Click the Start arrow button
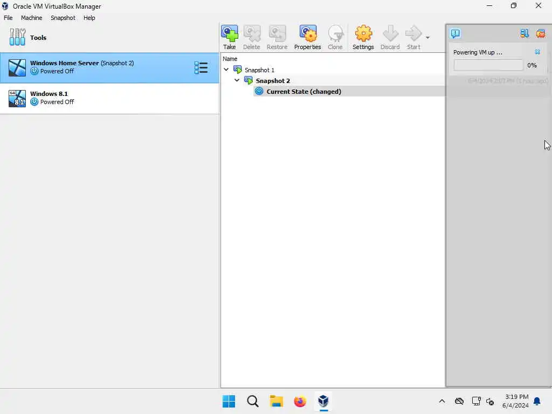552x414 pixels. tap(413, 37)
